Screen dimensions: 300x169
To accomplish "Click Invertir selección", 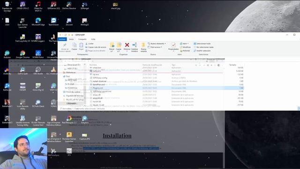I will (x=202, y=51).
